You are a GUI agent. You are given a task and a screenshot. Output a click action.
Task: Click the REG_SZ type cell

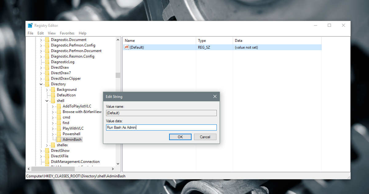click(204, 47)
